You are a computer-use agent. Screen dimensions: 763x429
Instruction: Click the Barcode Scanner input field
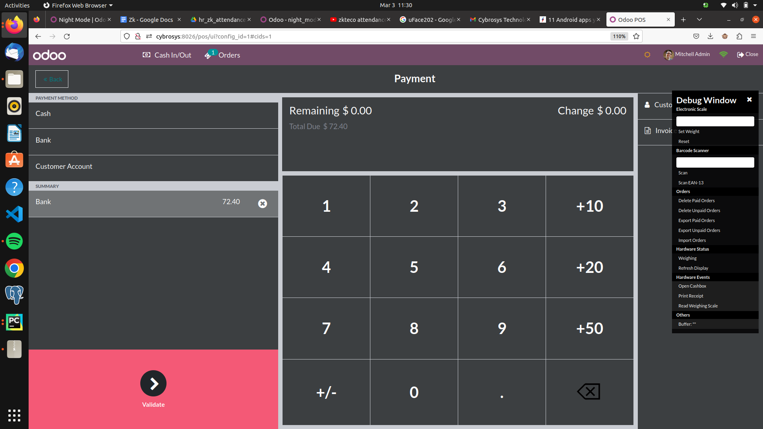click(x=715, y=162)
